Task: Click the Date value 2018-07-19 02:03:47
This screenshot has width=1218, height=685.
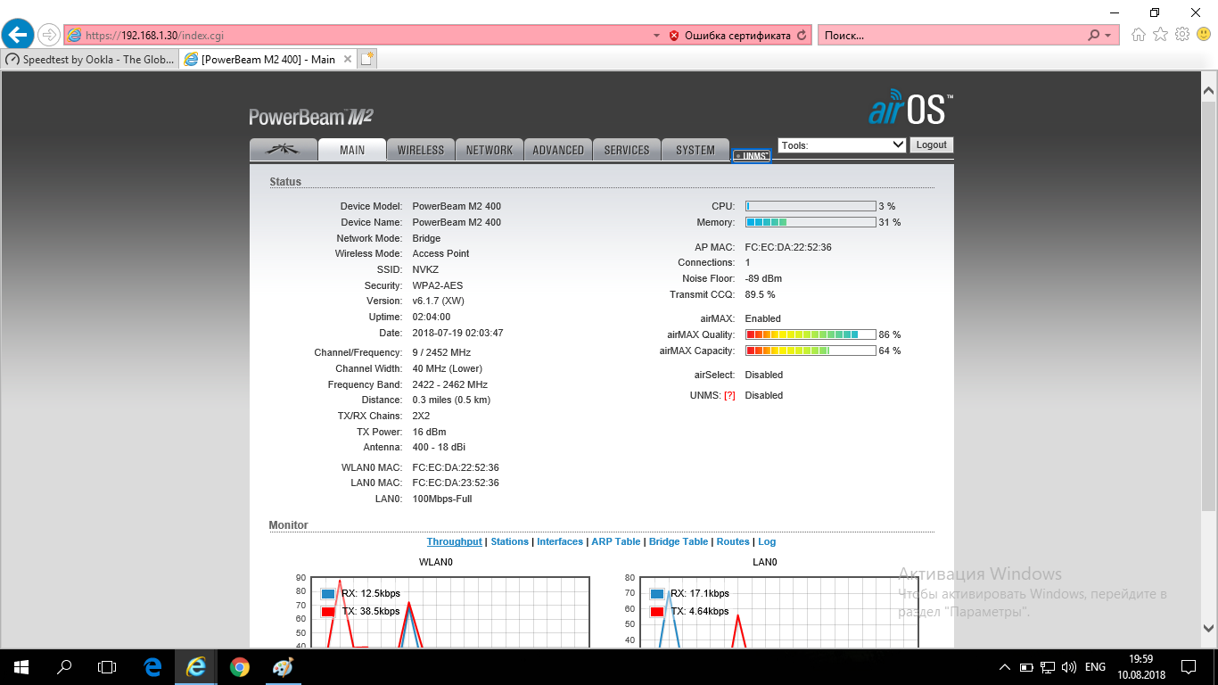Action: pyautogui.click(x=457, y=333)
